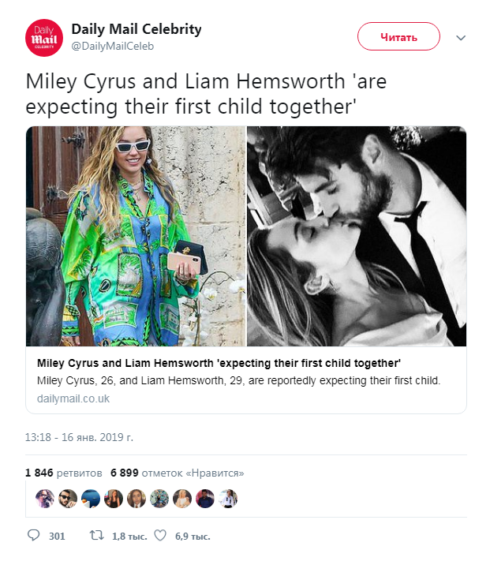Open the fifth avatar in likers row
The width and height of the screenshot is (490, 561).
[x=137, y=499]
